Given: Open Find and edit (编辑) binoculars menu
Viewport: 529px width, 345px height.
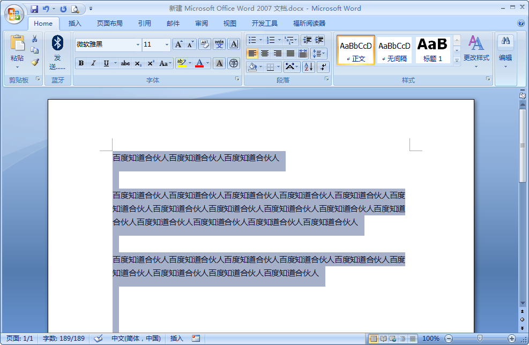Looking at the screenshot, I should click(x=505, y=52).
